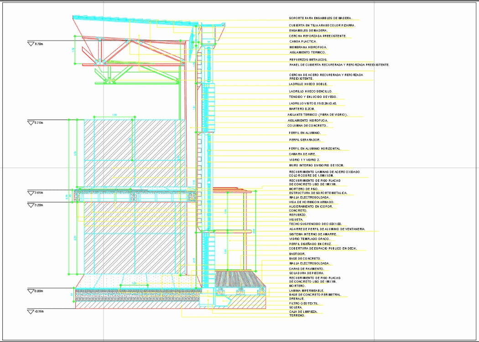Select the MALLA ELECTROSOLDADA note
This screenshot has height=342, width=479.
point(308,197)
